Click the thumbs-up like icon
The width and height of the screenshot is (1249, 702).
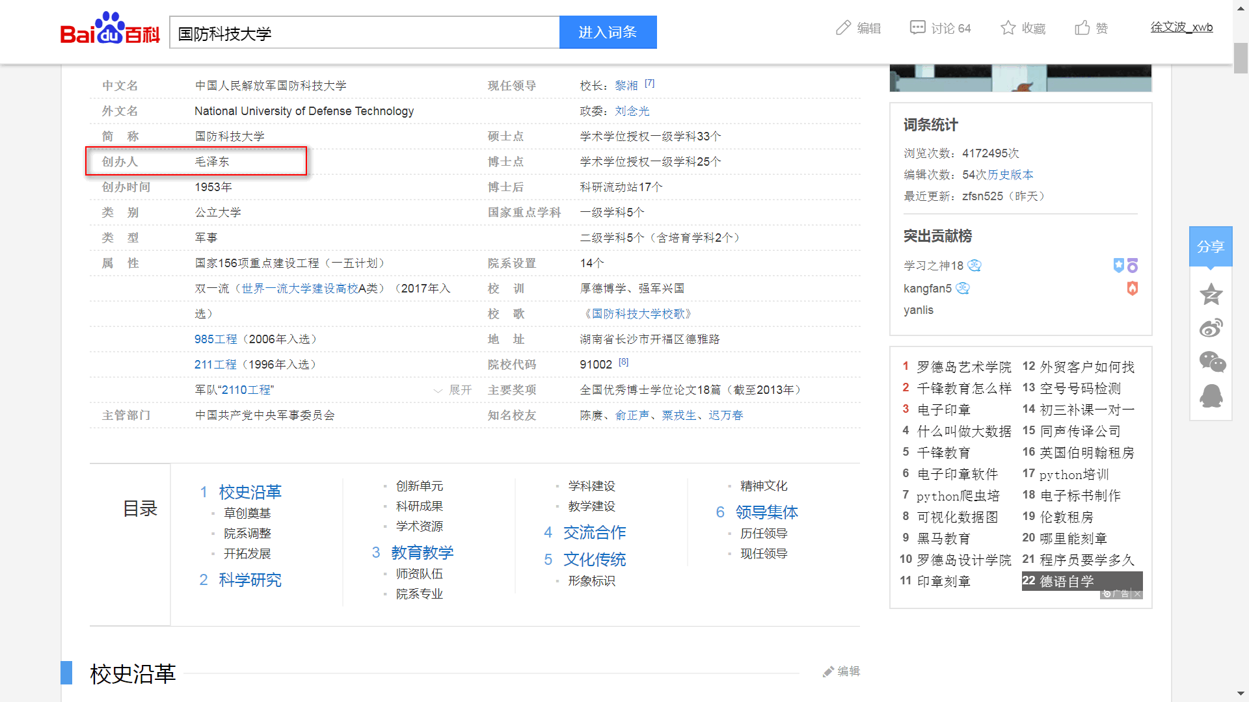[1082, 28]
